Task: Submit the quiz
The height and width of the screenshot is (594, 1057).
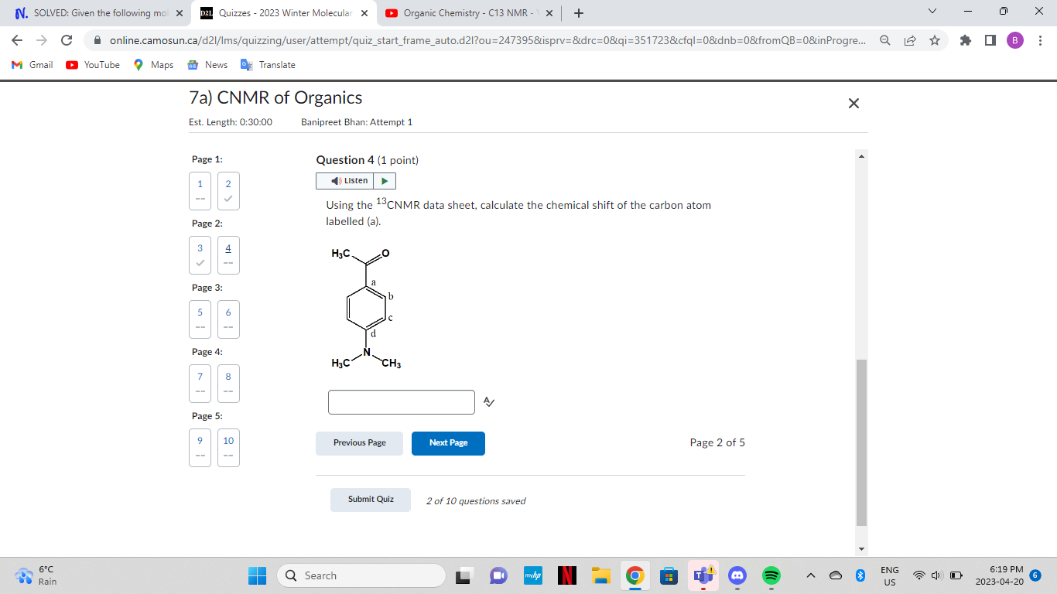Action: [x=370, y=500]
